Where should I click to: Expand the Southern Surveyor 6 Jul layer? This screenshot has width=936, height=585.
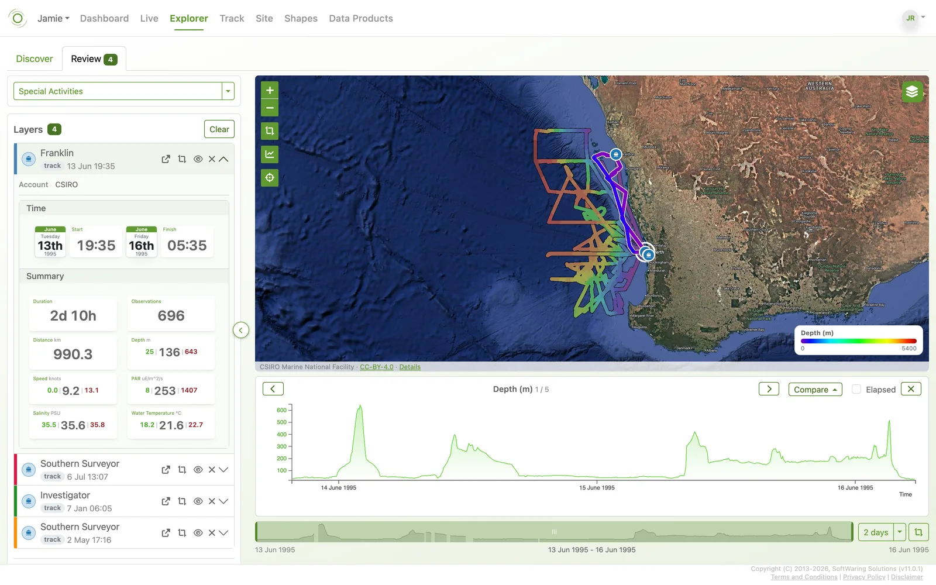pyautogui.click(x=223, y=470)
